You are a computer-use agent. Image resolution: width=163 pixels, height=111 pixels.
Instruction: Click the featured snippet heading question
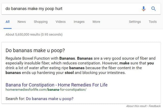click(35, 50)
